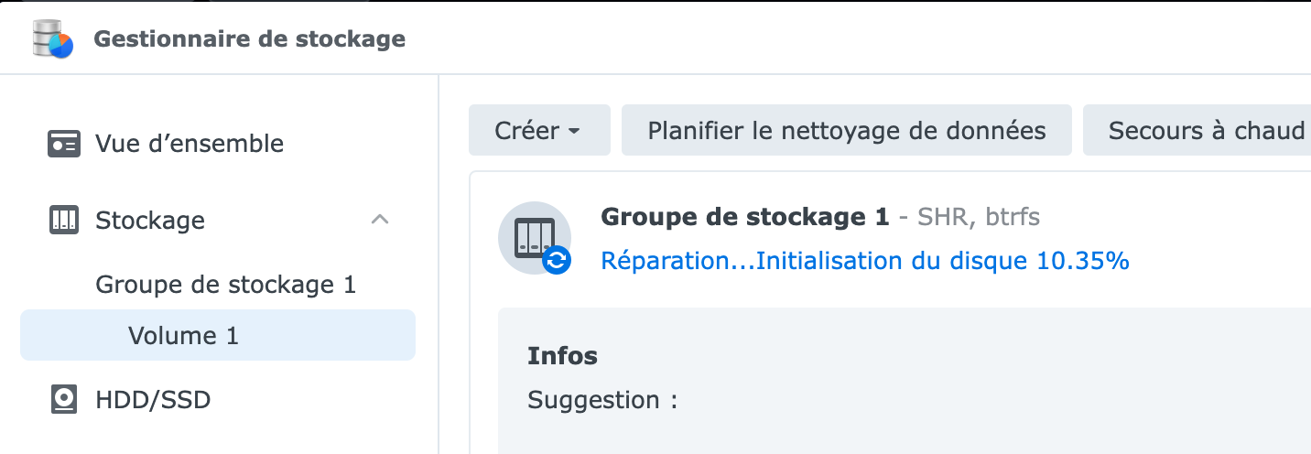This screenshot has width=1311, height=454.
Task: Click the HDD/SSD disk icon
Action: [64, 400]
